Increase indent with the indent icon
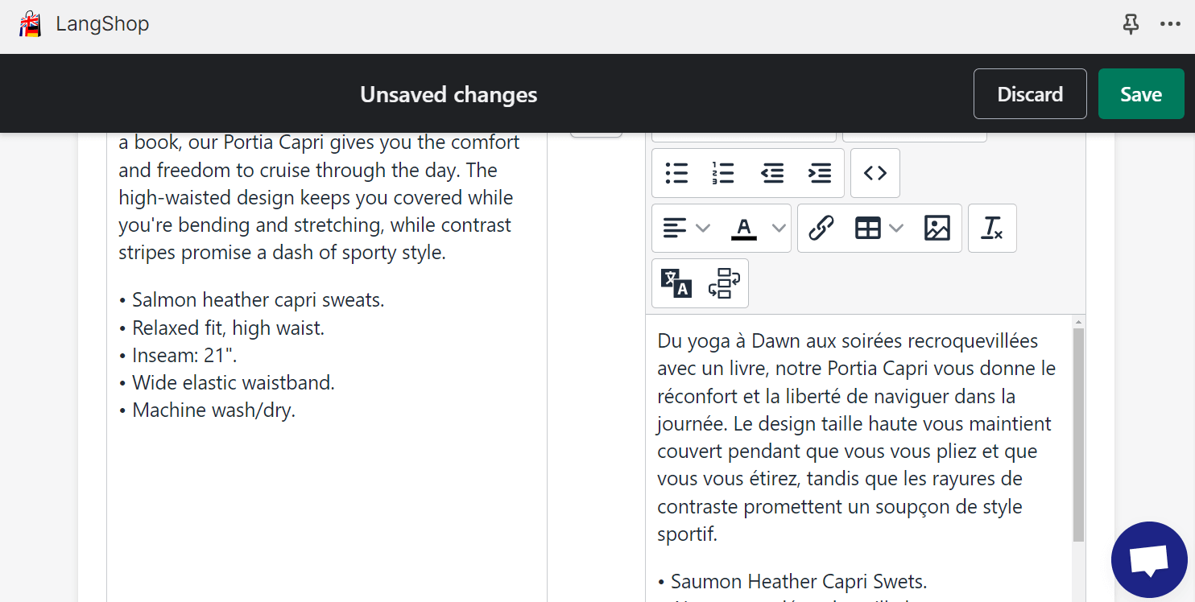The image size is (1195, 602). (x=820, y=173)
